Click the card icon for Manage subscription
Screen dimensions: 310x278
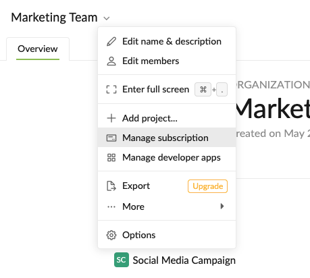pos(111,138)
